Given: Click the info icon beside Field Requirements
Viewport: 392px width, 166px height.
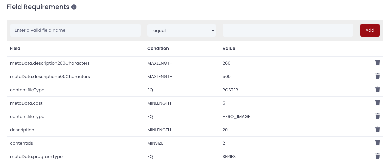Looking at the screenshot, I should click(x=74, y=7).
